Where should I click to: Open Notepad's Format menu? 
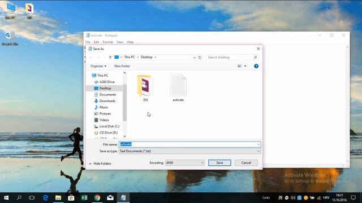(x=107, y=42)
